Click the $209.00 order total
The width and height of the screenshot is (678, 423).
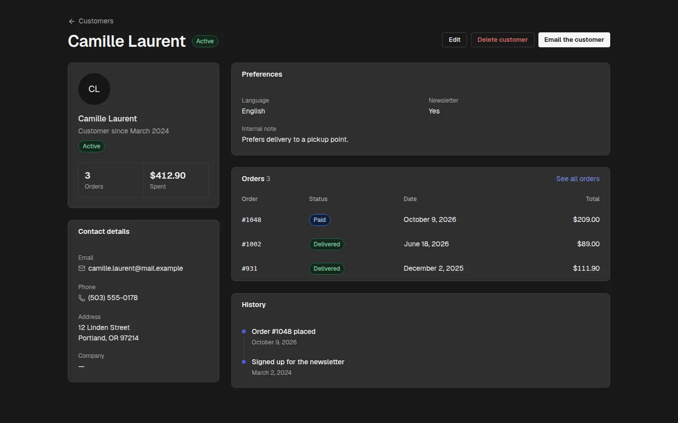point(586,219)
